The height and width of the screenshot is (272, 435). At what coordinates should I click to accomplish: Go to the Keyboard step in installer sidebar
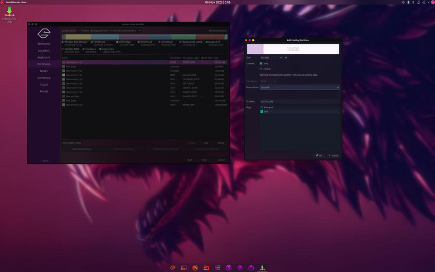tap(44, 58)
